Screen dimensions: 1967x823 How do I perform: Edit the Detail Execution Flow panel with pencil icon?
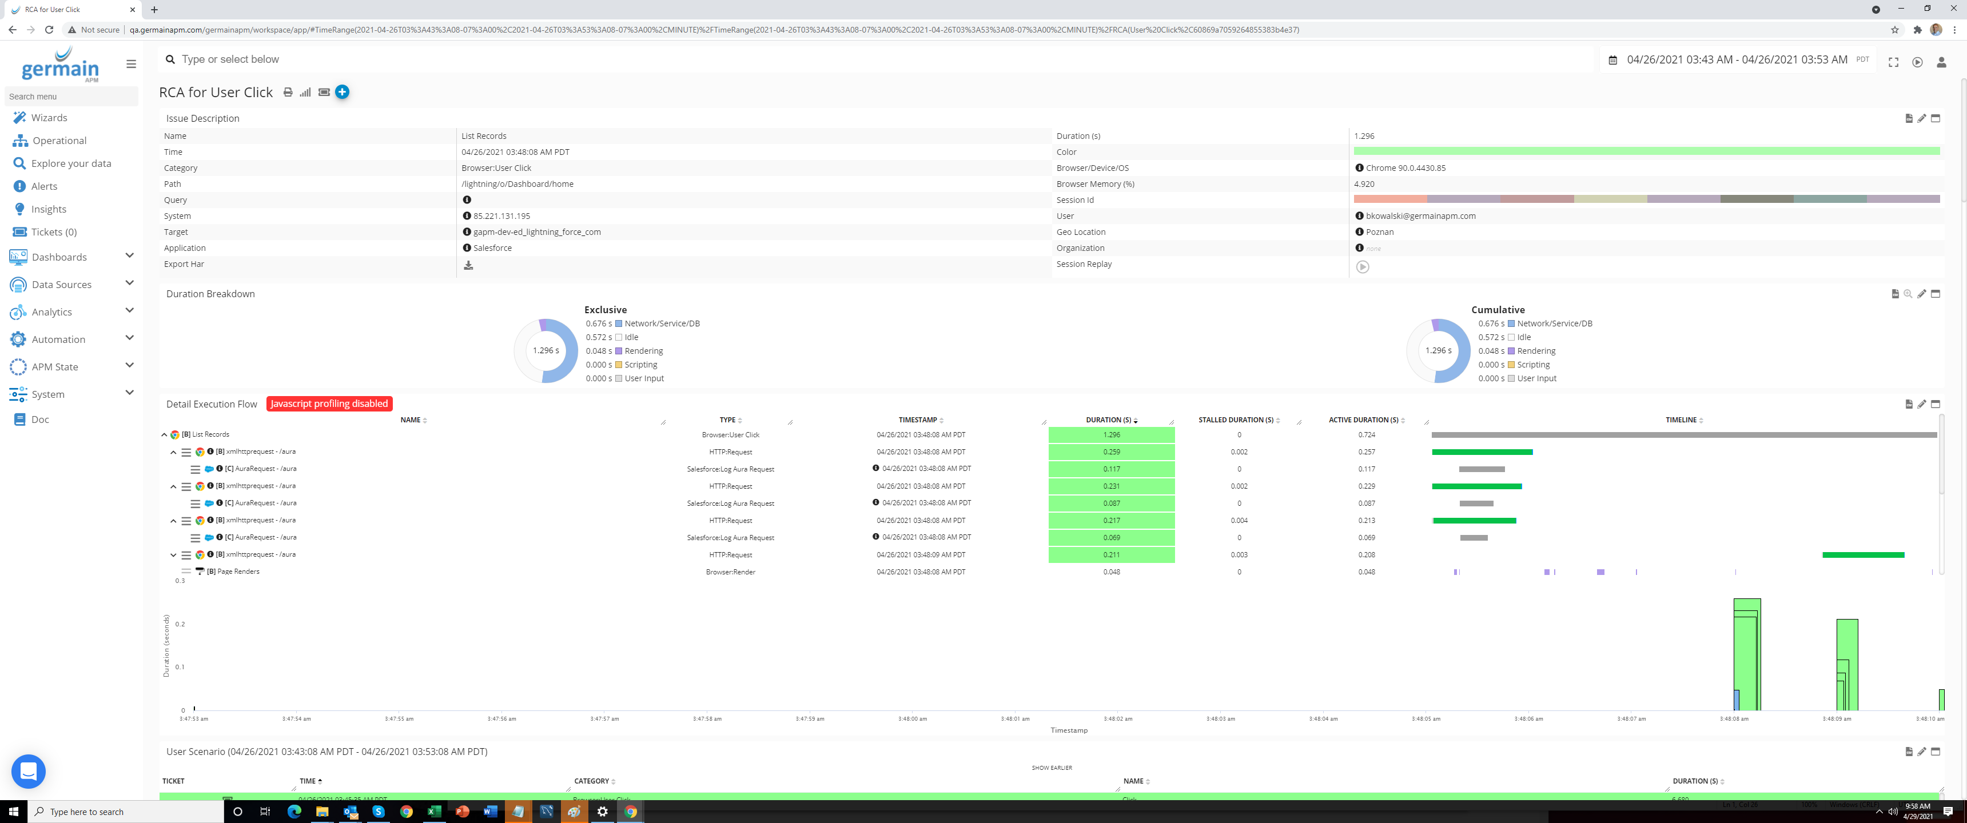tap(1922, 405)
